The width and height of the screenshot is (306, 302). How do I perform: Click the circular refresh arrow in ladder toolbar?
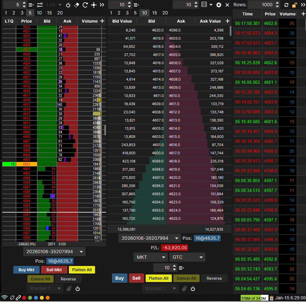click(85, 5)
